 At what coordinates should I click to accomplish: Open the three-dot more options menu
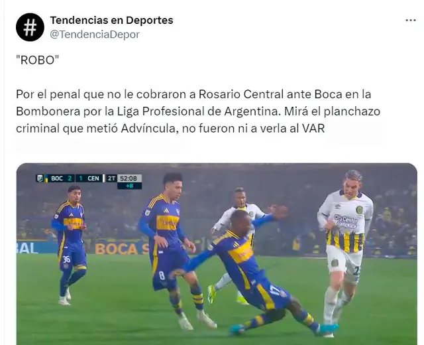tap(411, 21)
